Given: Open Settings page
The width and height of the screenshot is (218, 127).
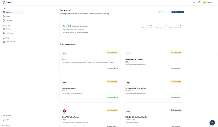Looking at the screenshot, I should 13,115.
